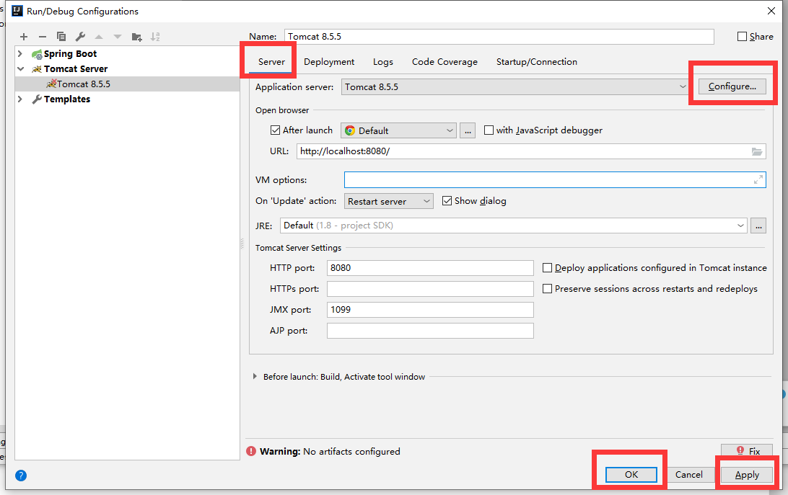Confirm with the OK button
Viewport: 788px width, 495px height.
pyautogui.click(x=631, y=474)
